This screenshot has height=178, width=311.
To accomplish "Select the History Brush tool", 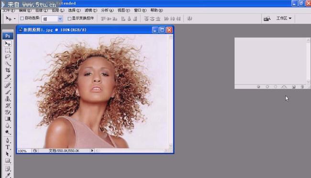I will pyautogui.click(x=8, y=105).
